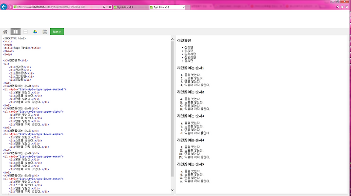Click the 라면끓이는 순서4 heading in the result
351x196 pixels.
191,140
